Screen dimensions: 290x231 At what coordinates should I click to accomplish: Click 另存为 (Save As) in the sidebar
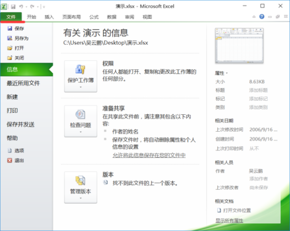click(18, 38)
